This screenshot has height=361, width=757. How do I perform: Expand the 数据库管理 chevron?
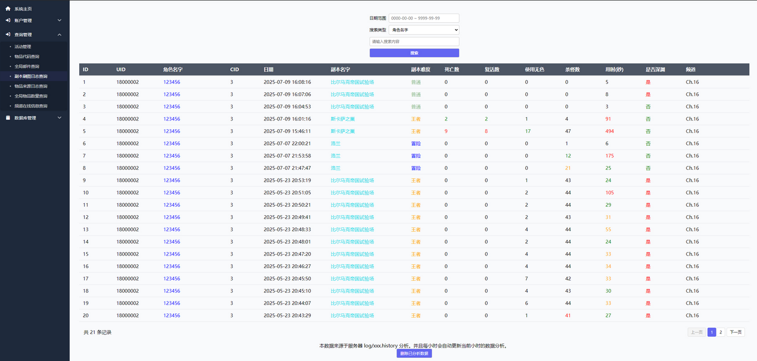click(59, 118)
